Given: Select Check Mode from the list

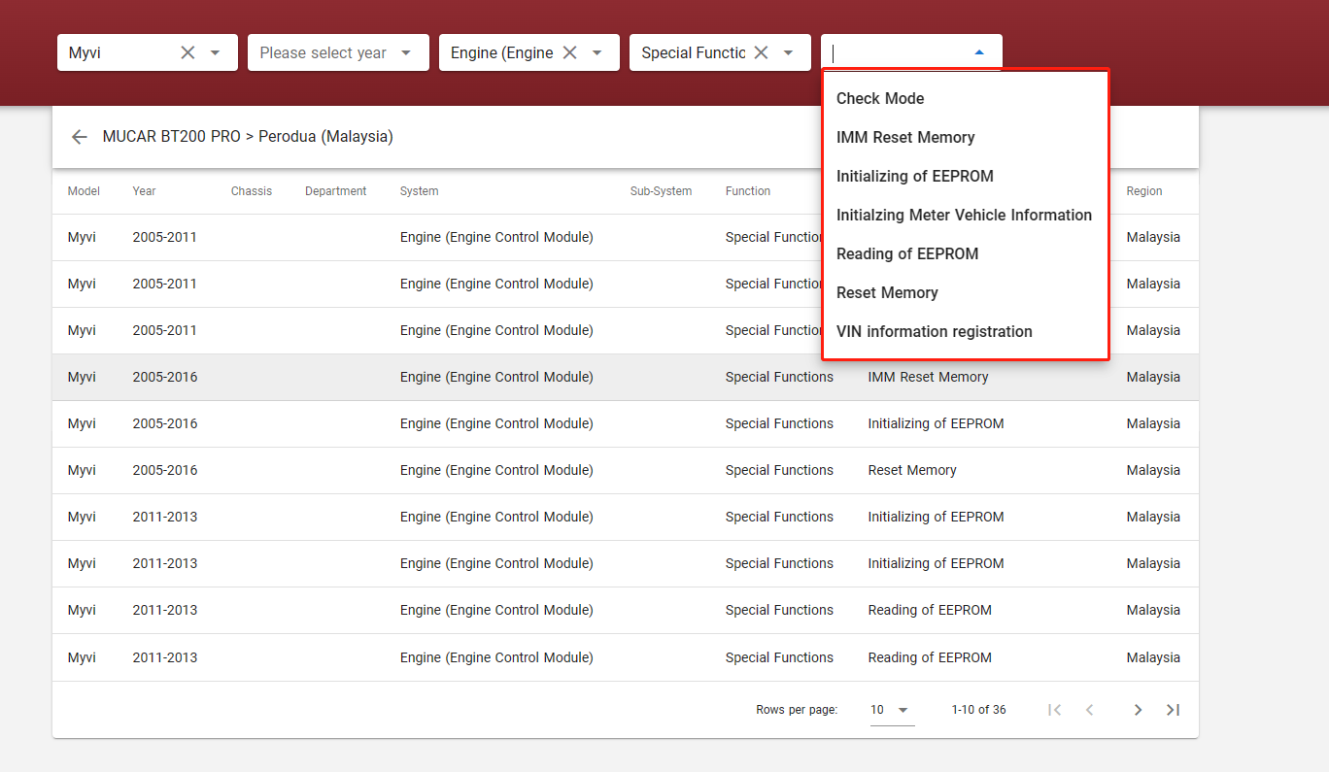Looking at the screenshot, I should (966, 98).
